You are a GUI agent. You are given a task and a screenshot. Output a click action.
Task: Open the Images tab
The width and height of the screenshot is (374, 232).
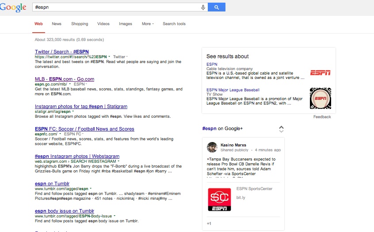(126, 24)
